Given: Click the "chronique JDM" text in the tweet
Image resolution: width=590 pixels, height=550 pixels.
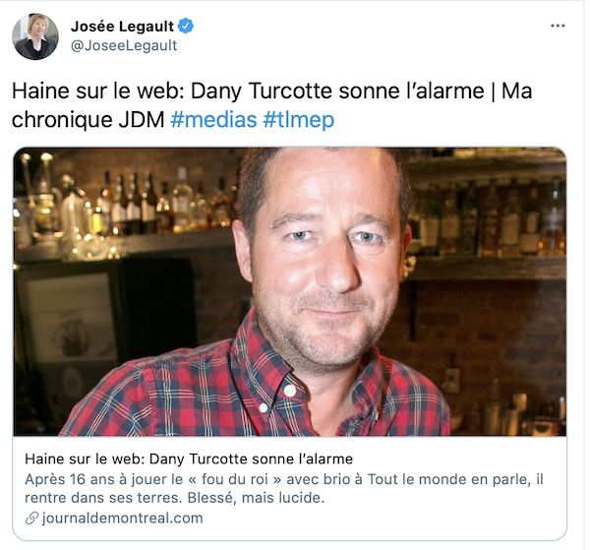Looking at the screenshot, I should (x=88, y=120).
